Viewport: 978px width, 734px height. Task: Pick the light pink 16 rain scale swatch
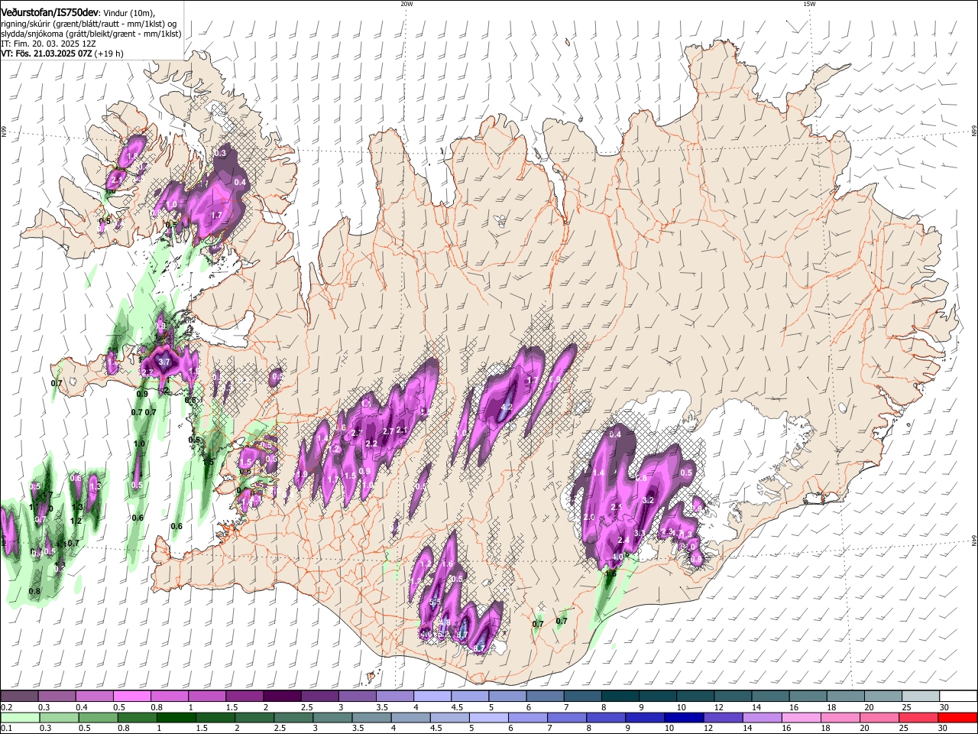coord(801,717)
